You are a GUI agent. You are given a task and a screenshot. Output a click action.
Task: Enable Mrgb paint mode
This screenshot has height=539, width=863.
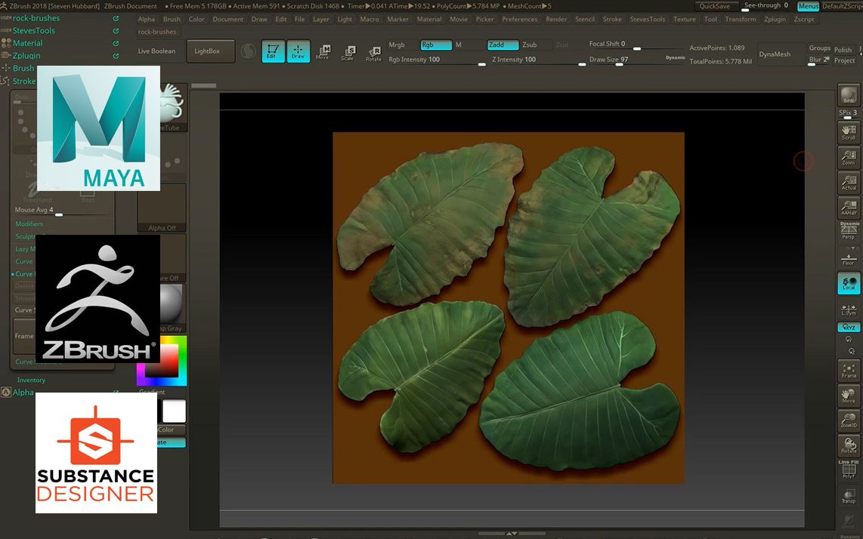coord(396,45)
